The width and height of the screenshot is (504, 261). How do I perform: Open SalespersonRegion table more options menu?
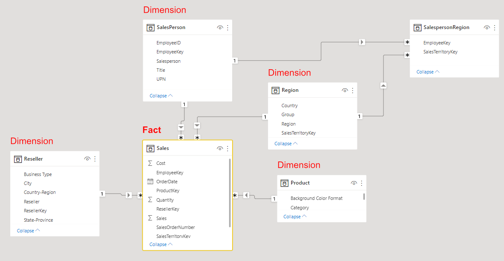click(494, 28)
